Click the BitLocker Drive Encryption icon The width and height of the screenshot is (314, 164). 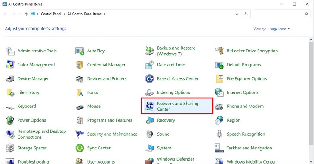[x=219, y=51]
